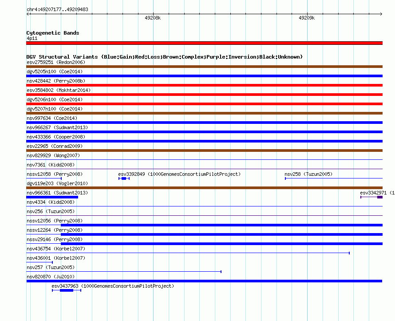The height and width of the screenshot is (321, 395).
Task: Click the brown dgv119e203 complex bar
Action: point(204,188)
